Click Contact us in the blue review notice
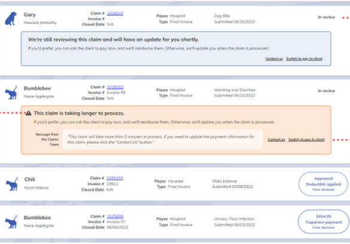The image size is (350, 244). pos(274,59)
